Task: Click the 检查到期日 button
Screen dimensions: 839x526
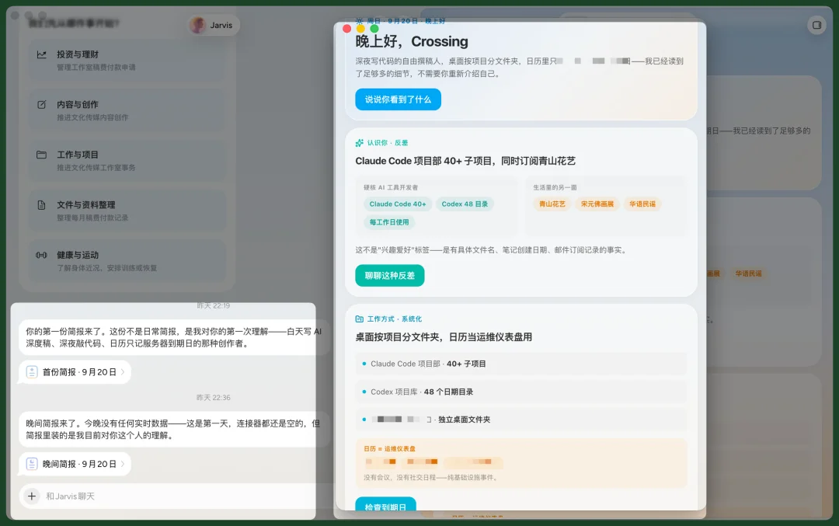Action: tap(386, 504)
